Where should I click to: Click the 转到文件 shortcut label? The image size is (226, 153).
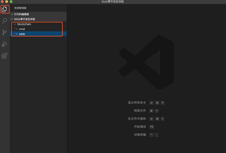click(140, 111)
